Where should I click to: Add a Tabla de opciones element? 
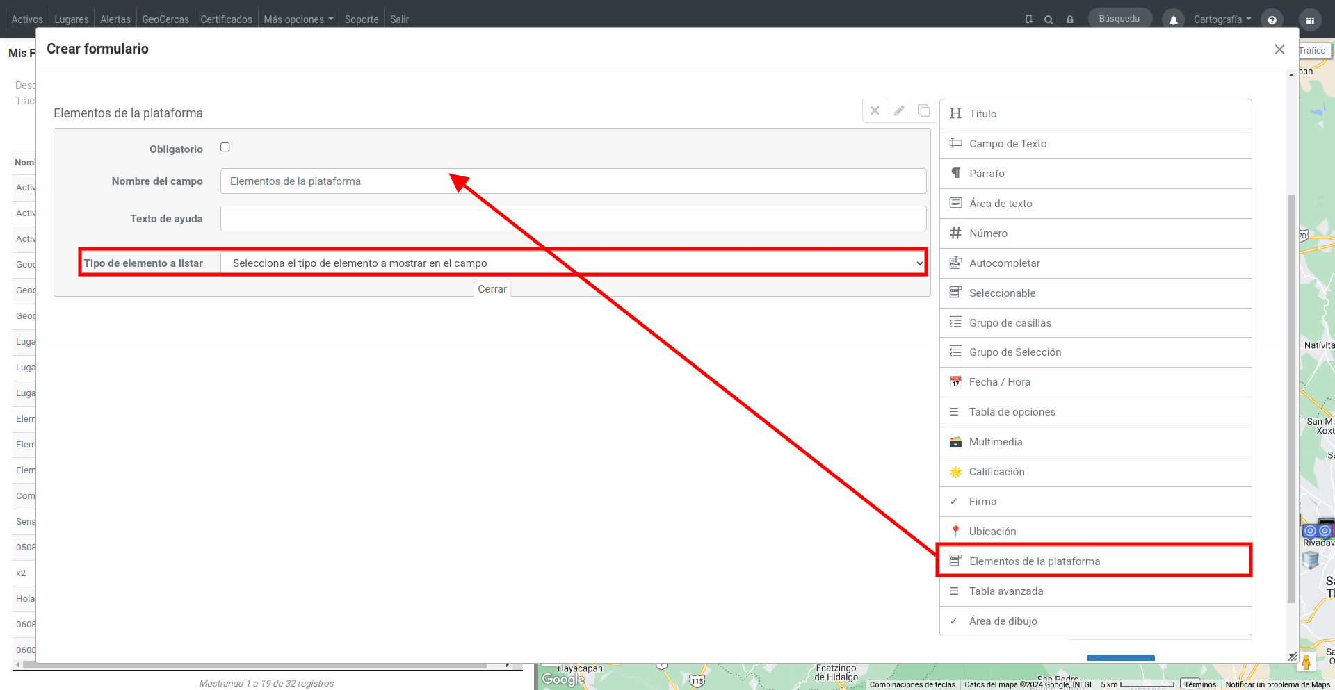1095,412
